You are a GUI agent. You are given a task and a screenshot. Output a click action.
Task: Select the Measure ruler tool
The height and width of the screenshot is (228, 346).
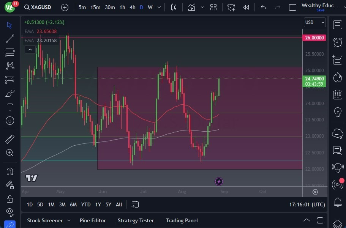[9, 139]
